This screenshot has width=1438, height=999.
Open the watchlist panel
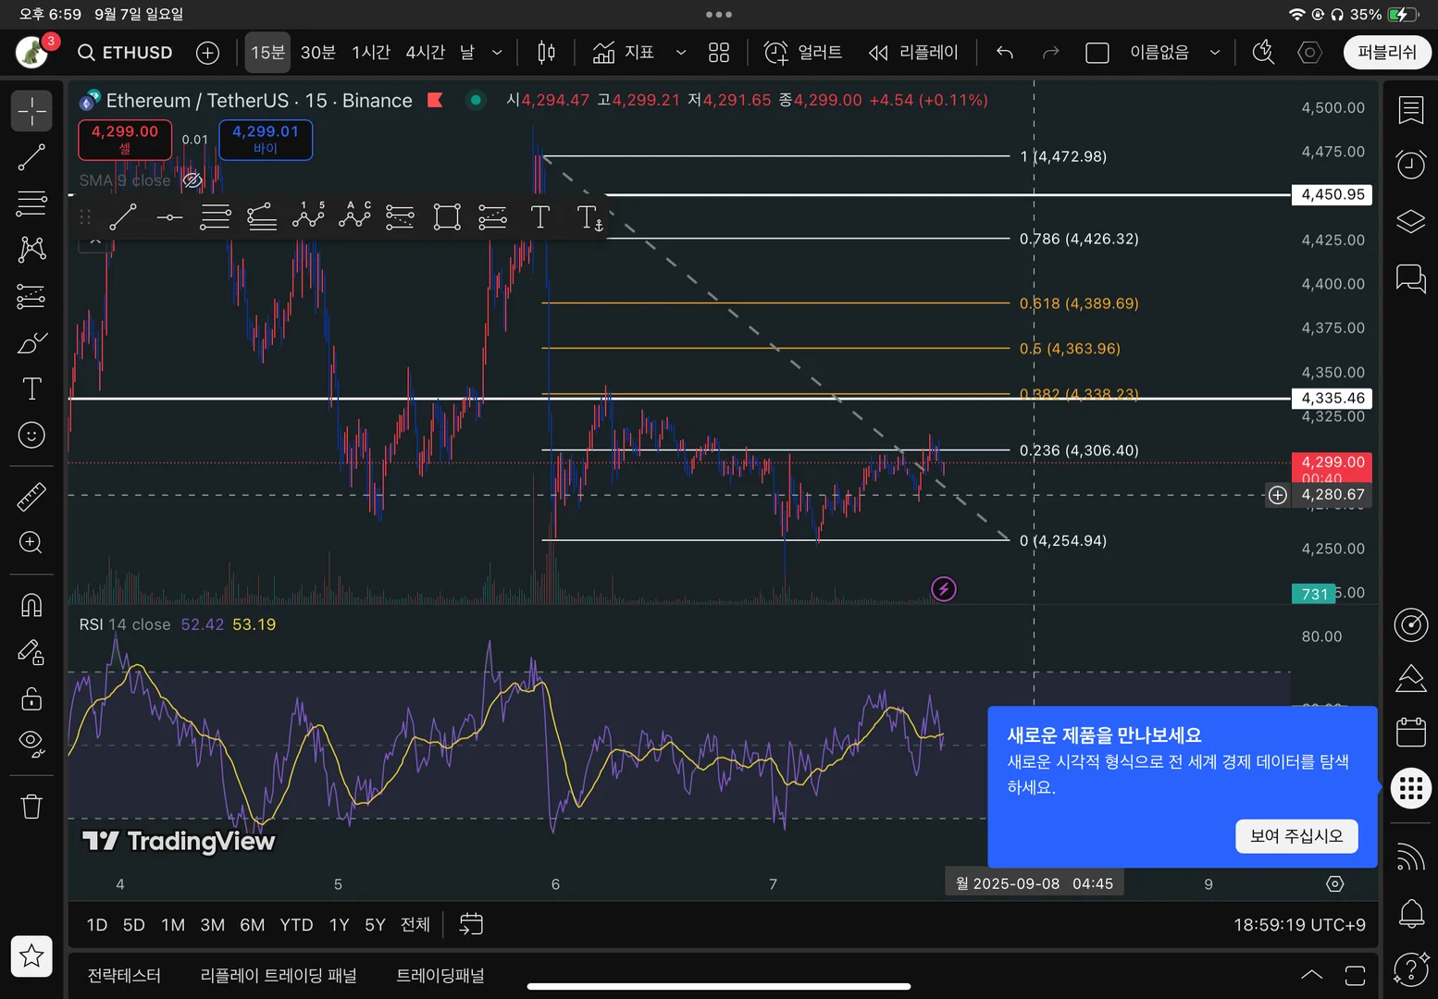point(1411,111)
